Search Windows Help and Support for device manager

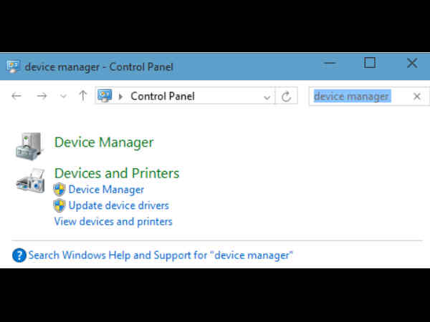click(161, 255)
